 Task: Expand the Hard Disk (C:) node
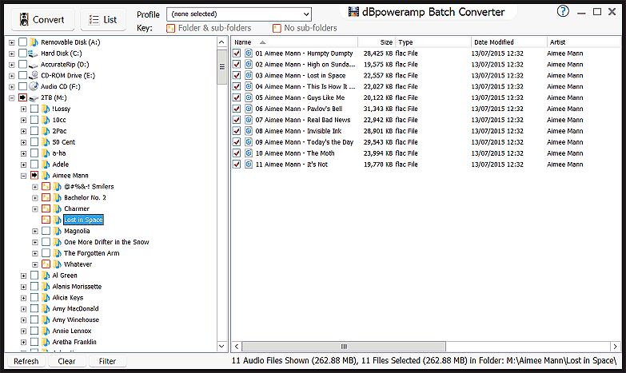tap(11, 54)
